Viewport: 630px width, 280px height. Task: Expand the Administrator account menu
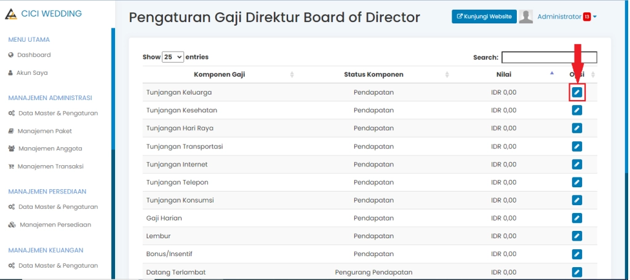567,17
